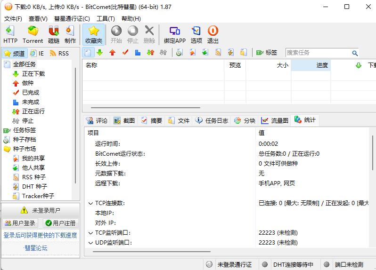Click the 用户登录 button
This screenshot has height=270, width=376.
(20, 223)
